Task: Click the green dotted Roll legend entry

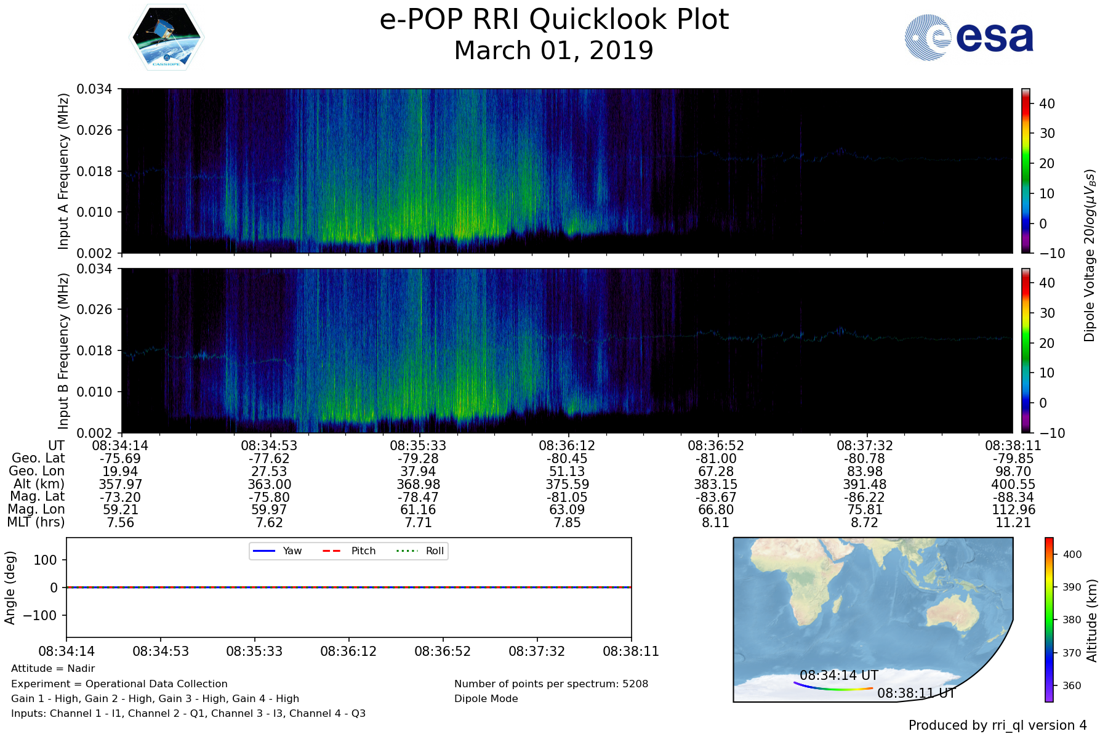Action: [419, 551]
